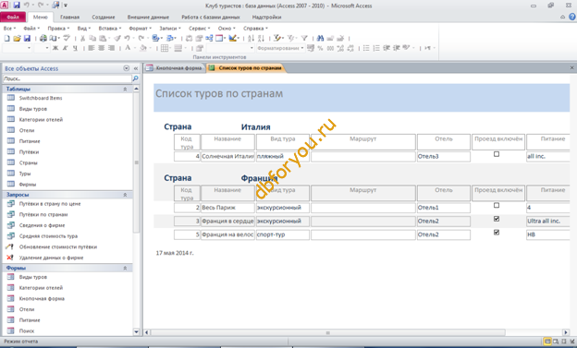577x348 pixels.
Task: Switch to Работа с базами данных tab
Action: point(211,18)
